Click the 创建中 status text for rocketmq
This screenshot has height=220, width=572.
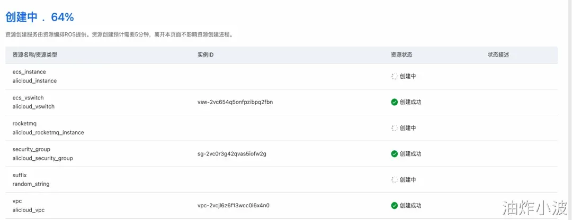click(408, 128)
